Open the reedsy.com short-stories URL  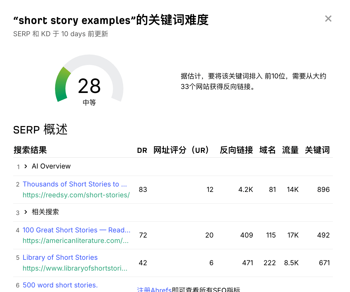tap(76, 195)
